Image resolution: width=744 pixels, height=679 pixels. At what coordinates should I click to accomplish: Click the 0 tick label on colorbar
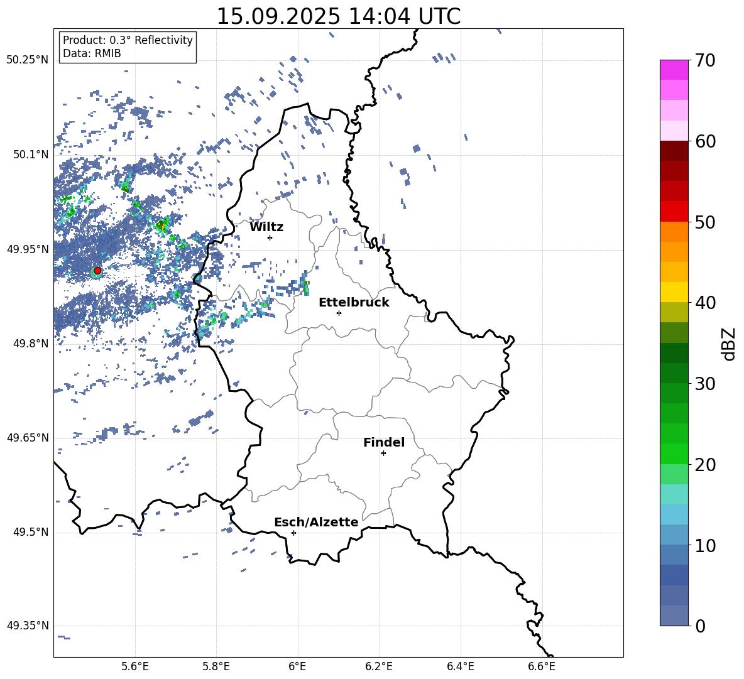[x=700, y=626]
